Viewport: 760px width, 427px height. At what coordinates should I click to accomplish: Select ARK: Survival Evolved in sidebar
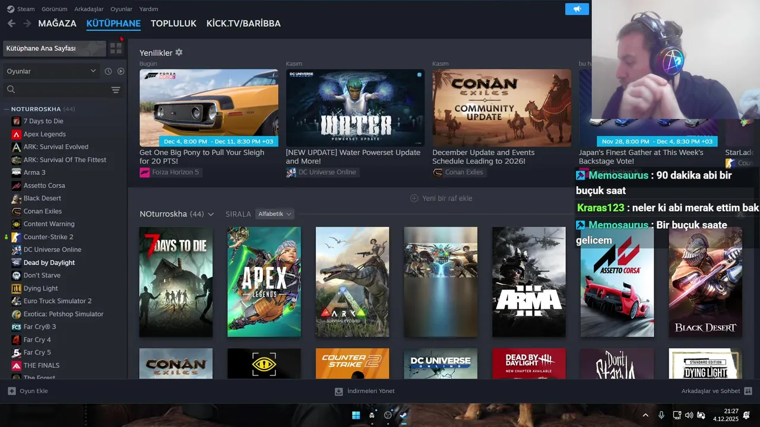56,146
